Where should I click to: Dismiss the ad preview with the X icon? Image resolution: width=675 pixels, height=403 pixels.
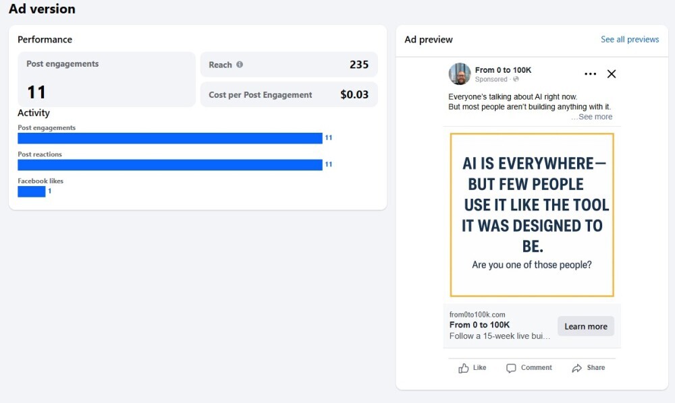point(612,74)
